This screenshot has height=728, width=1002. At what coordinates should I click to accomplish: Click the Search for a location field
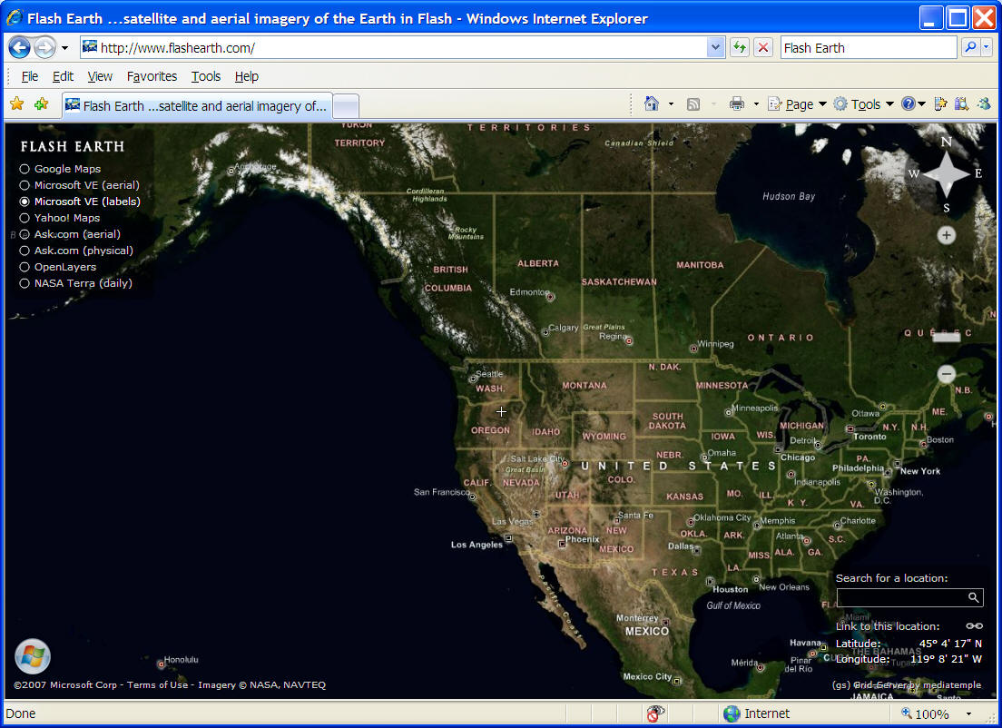902,597
